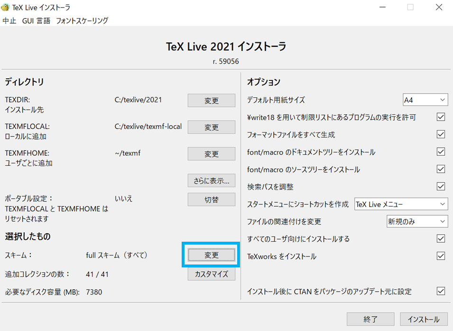
Task: Open collection customization via カスタマイズ
Action: point(211,274)
